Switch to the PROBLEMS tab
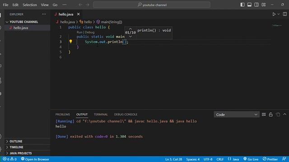The width and height of the screenshot is (289, 162). 63,114
